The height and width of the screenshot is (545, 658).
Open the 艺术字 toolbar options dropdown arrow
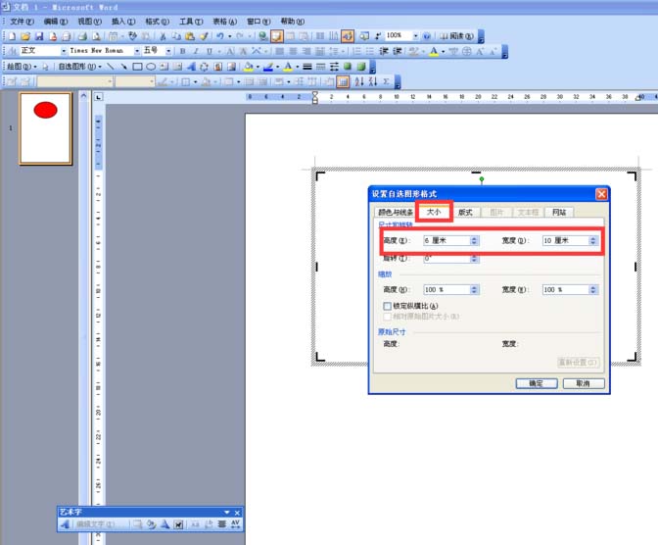(x=227, y=513)
